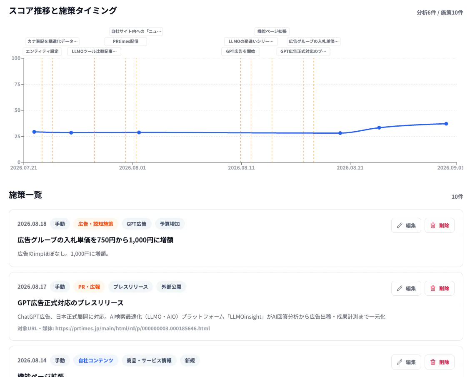The height and width of the screenshot is (377, 470).
Task: Click trash icon in 2026.08.18 card's delete button
Action: 433,225
